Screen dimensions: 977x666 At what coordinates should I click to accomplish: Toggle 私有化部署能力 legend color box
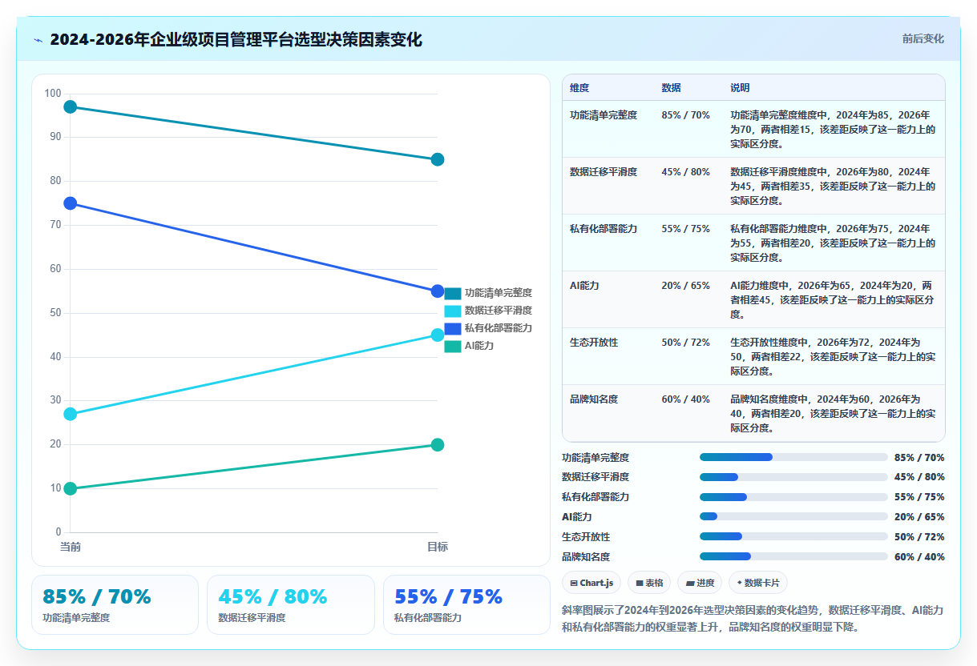pos(453,329)
